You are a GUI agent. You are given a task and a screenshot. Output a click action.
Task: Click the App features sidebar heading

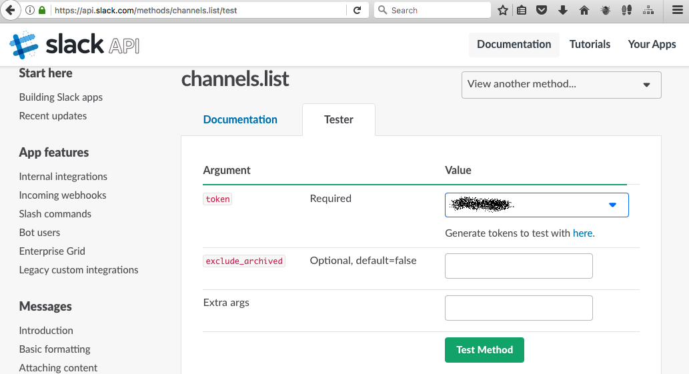click(x=53, y=152)
